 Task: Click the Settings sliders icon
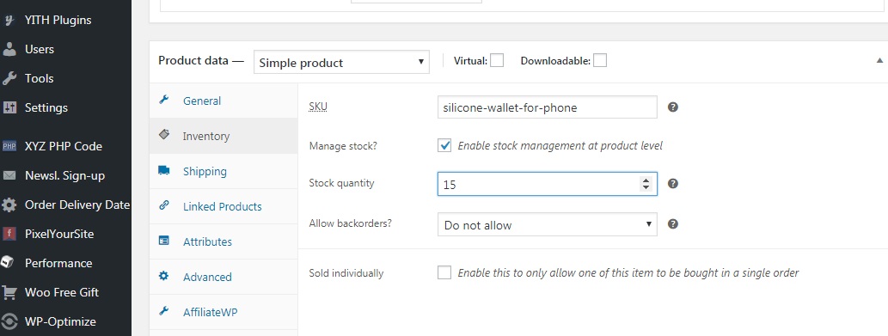point(9,107)
